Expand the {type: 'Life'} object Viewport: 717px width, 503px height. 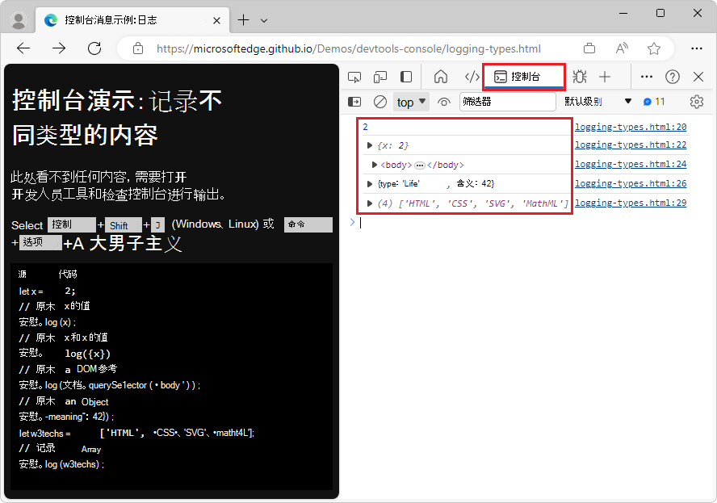pos(370,184)
